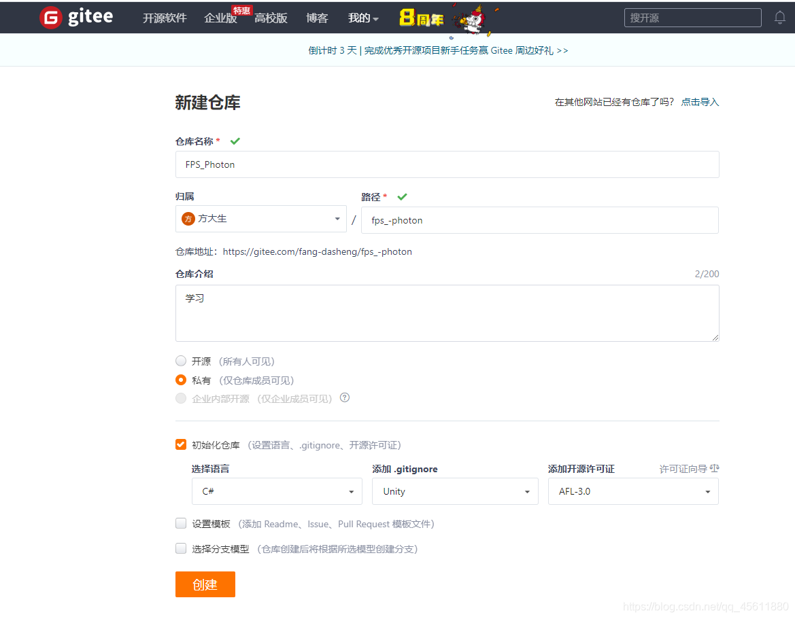795x619 pixels.
Task: Enable the 选择分支模型 checkbox
Action: coord(181,548)
